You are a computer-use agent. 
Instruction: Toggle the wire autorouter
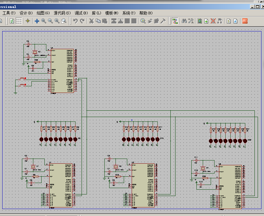[x=175, y=21]
